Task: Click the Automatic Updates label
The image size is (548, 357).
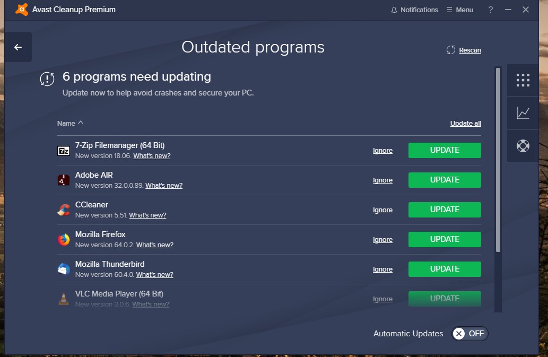Action: [408, 334]
